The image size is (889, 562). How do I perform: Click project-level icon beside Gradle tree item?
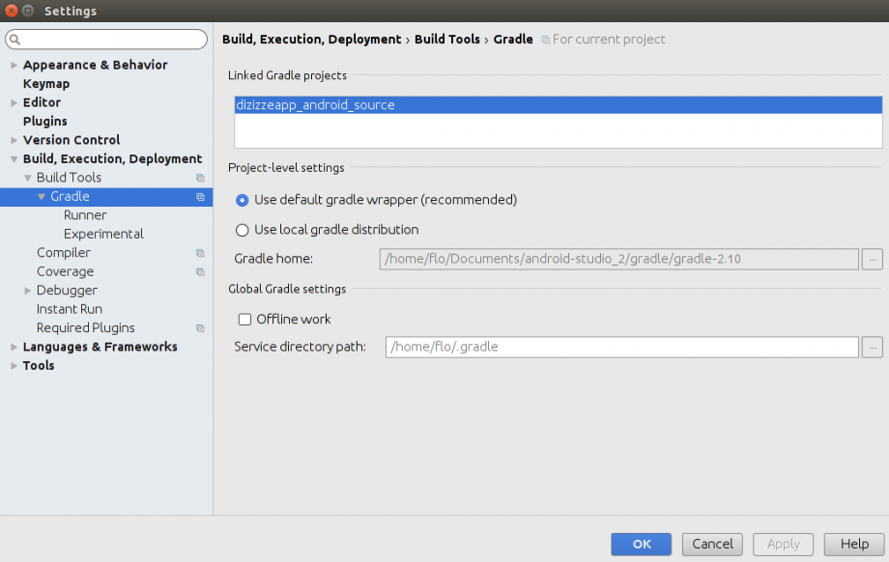point(200,197)
